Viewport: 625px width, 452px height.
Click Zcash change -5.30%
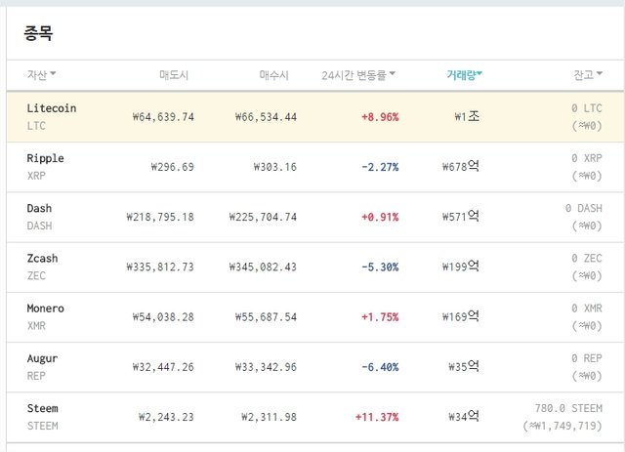pyautogui.click(x=380, y=267)
